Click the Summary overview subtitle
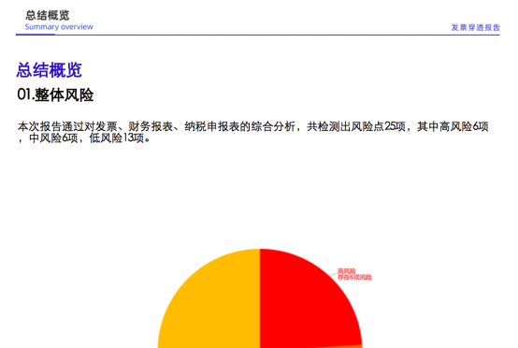Viewport: 518px width, 348px height. point(59,27)
